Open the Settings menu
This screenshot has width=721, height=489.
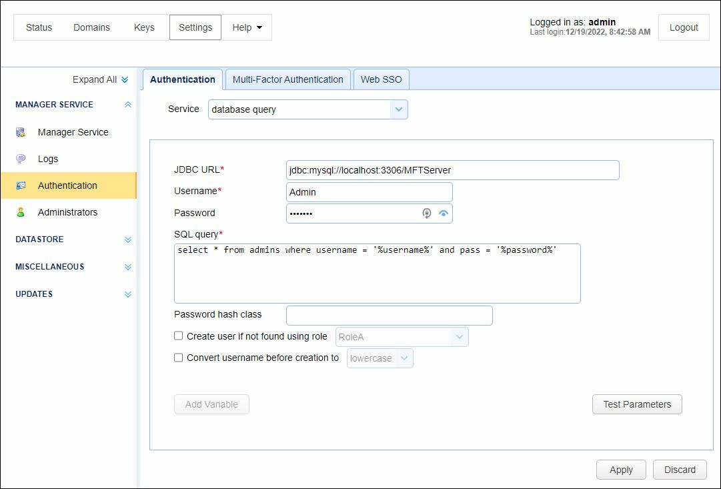(195, 27)
